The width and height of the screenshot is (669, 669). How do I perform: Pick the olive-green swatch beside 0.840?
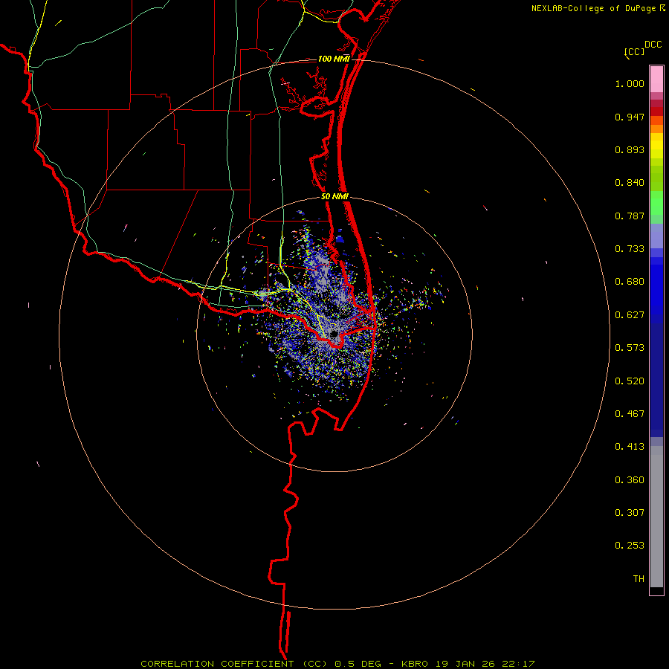pyautogui.click(x=656, y=178)
